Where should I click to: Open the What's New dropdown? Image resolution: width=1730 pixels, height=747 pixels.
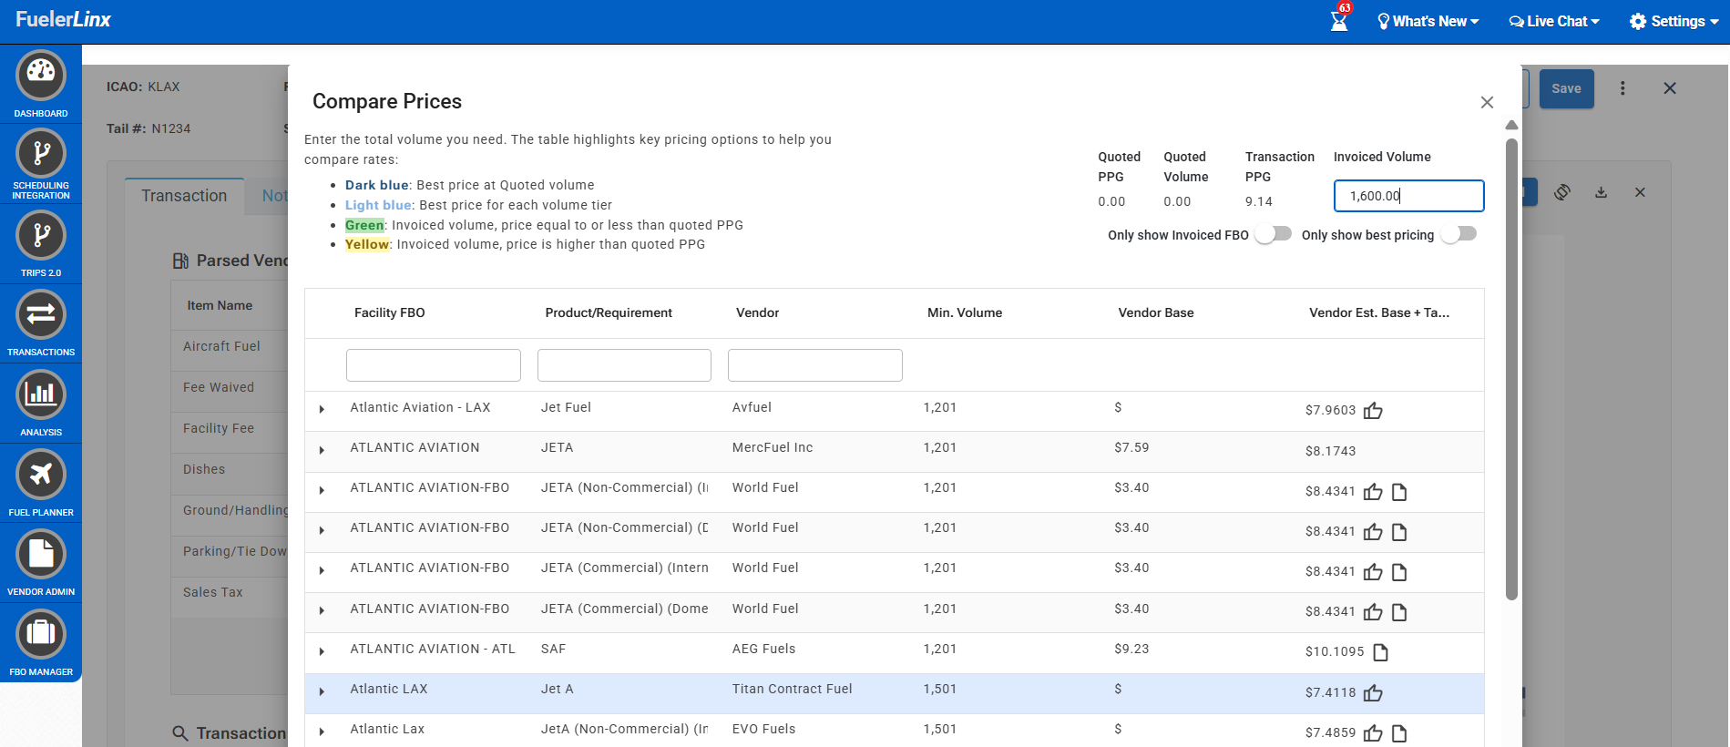tap(1428, 21)
